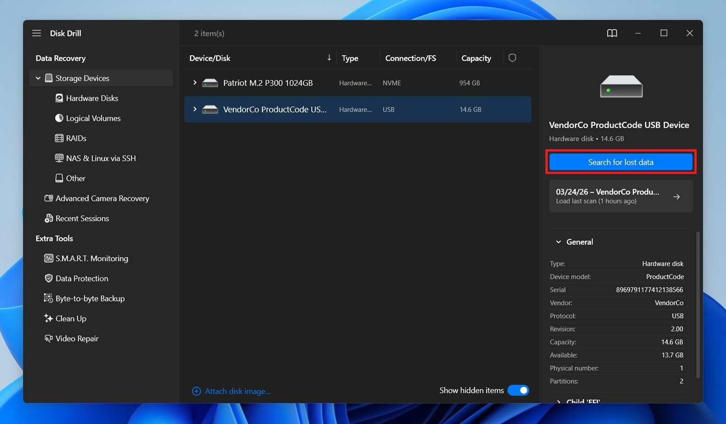Select Other in Storage Devices
This screenshot has height=424, width=726.
coord(76,178)
